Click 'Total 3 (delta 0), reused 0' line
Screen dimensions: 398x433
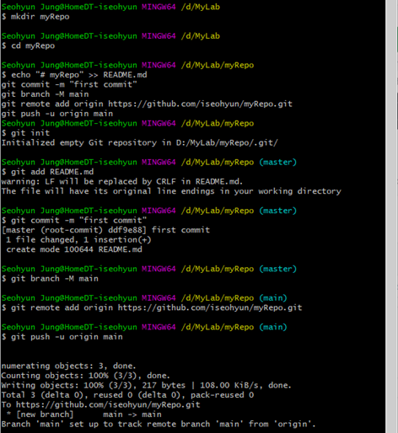tap(127, 395)
